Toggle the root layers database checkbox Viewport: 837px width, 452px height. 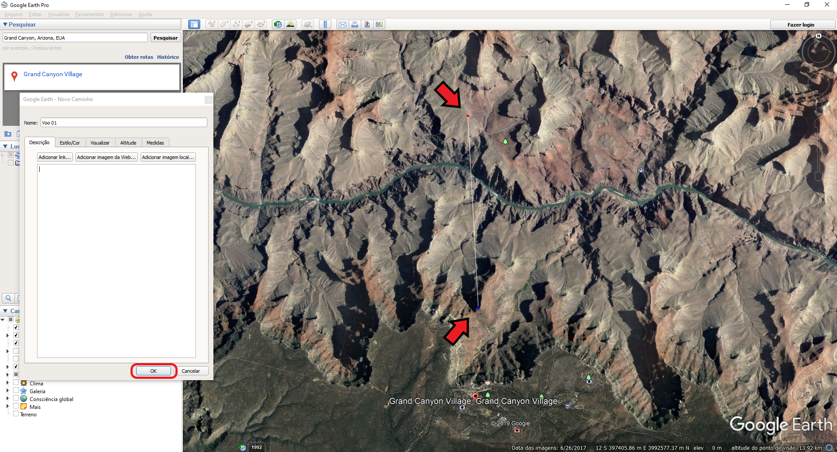10,319
